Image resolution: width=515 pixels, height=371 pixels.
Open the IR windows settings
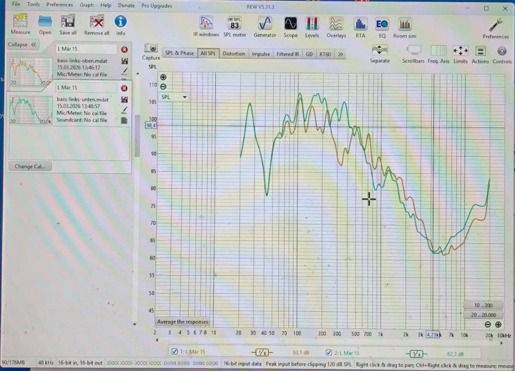click(x=206, y=26)
